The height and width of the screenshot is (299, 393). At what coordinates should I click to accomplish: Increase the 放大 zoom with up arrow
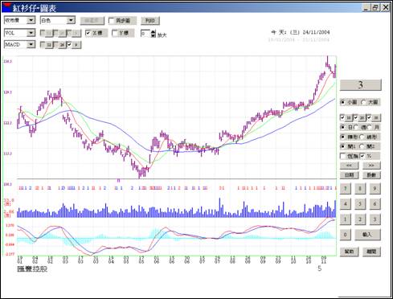coord(153,31)
